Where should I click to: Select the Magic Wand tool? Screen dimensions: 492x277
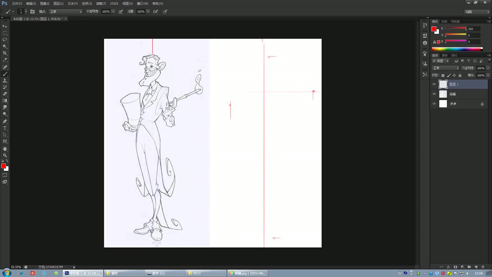[5, 47]
